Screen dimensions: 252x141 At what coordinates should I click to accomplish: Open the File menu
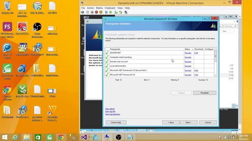[83, 8]
